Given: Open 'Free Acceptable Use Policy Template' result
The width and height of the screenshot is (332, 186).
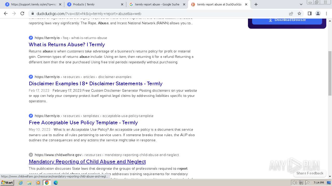Looking at the screenshot, I should coord(83,122).
